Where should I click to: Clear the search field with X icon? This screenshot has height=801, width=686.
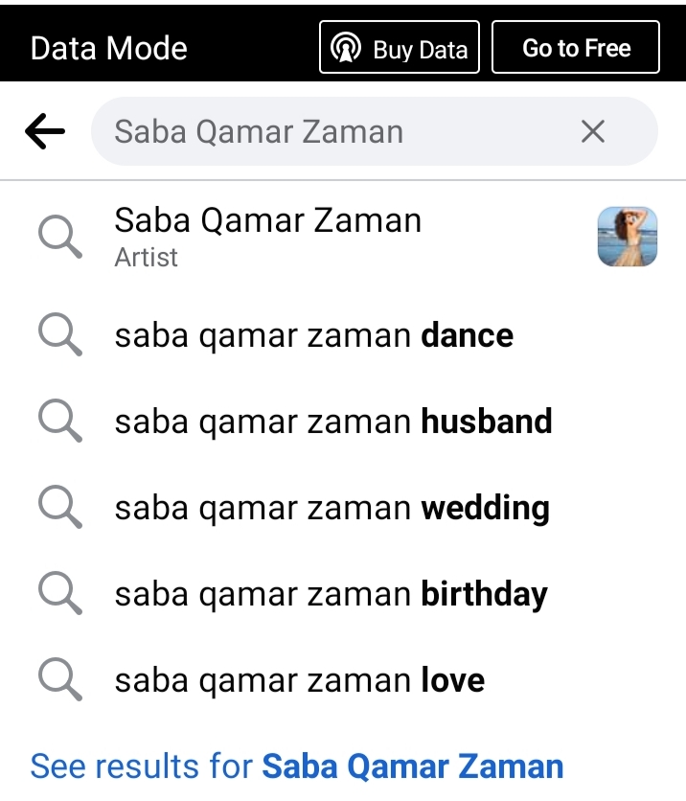(x=592, y=131)
